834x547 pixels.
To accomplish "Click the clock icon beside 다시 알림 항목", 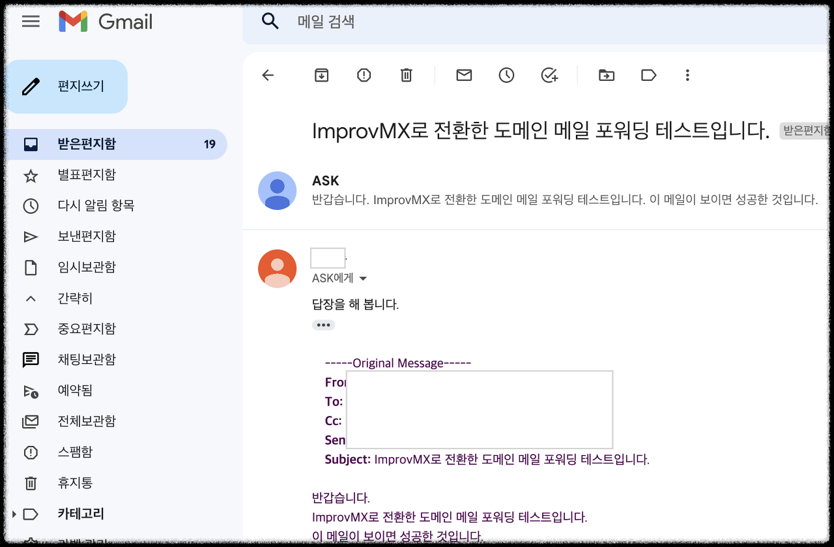I will 31,206.
